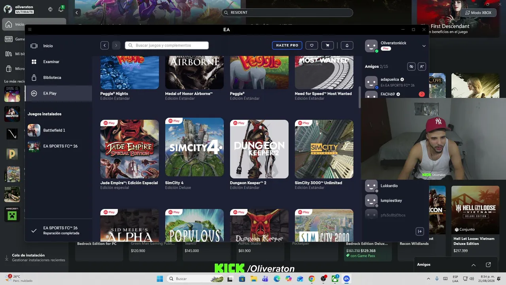506x285 pixels.
Task: Open the EA app taskbar icon
Action: (x=347, y=279)
